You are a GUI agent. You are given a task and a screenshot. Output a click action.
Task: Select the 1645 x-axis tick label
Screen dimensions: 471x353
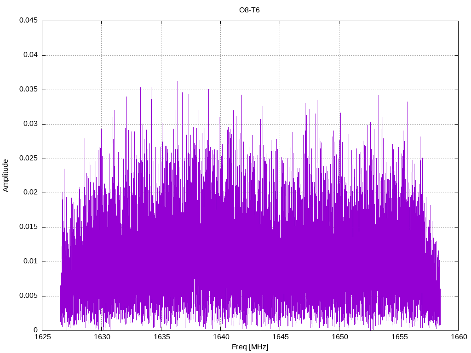tap(280, 337)
